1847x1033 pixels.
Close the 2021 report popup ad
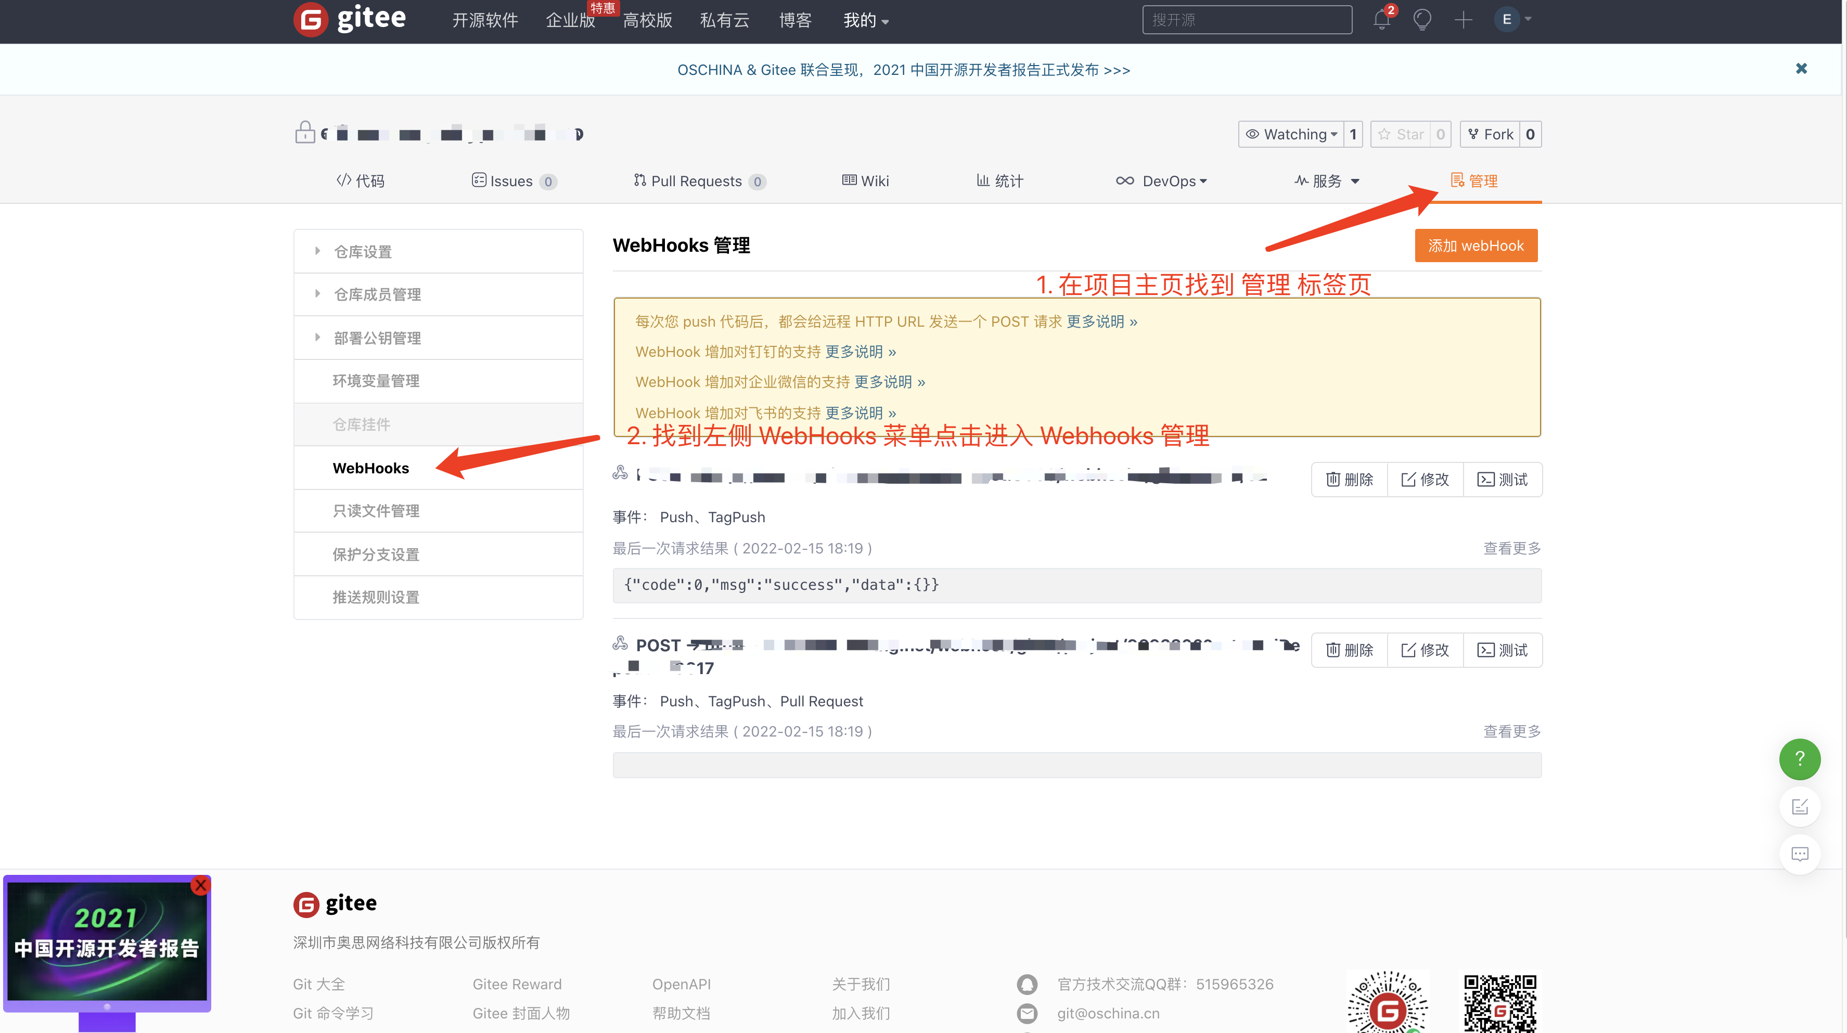pyautogui.click(x=201, y=885)
